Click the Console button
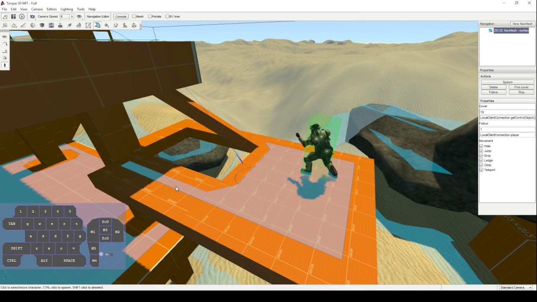This screenshot has width=537, height=302. click(x=121, y=16)
